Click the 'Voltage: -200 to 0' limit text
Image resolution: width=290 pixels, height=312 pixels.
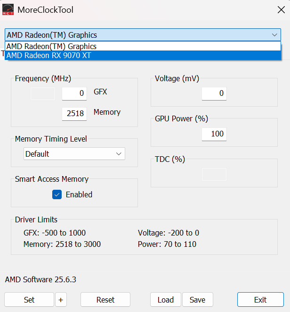tap(169, 233)
